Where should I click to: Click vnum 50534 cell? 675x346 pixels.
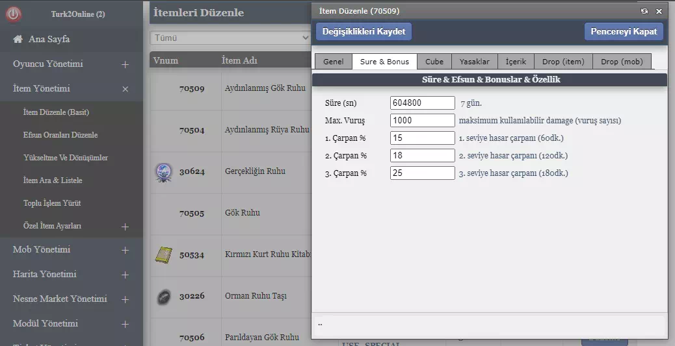point(192,255)
